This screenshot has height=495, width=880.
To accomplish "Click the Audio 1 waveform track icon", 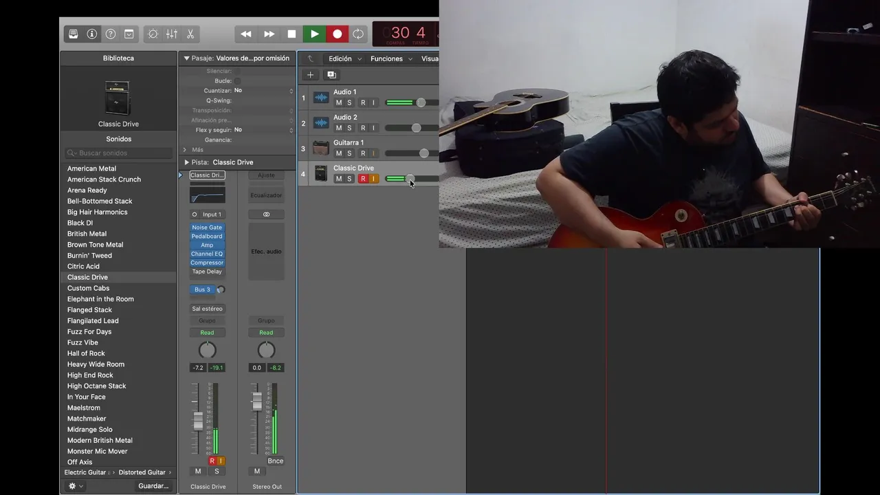I will (320, 98).
